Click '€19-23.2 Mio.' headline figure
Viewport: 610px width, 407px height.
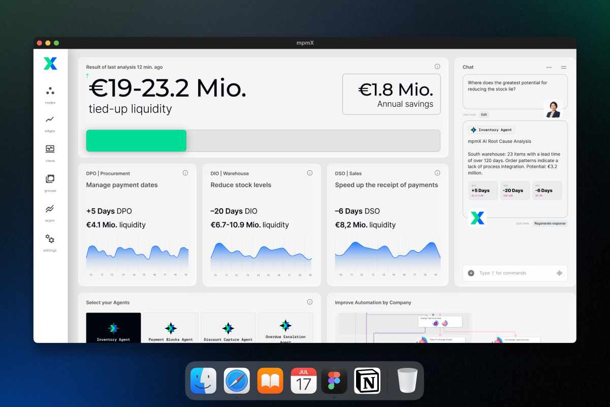167,88
